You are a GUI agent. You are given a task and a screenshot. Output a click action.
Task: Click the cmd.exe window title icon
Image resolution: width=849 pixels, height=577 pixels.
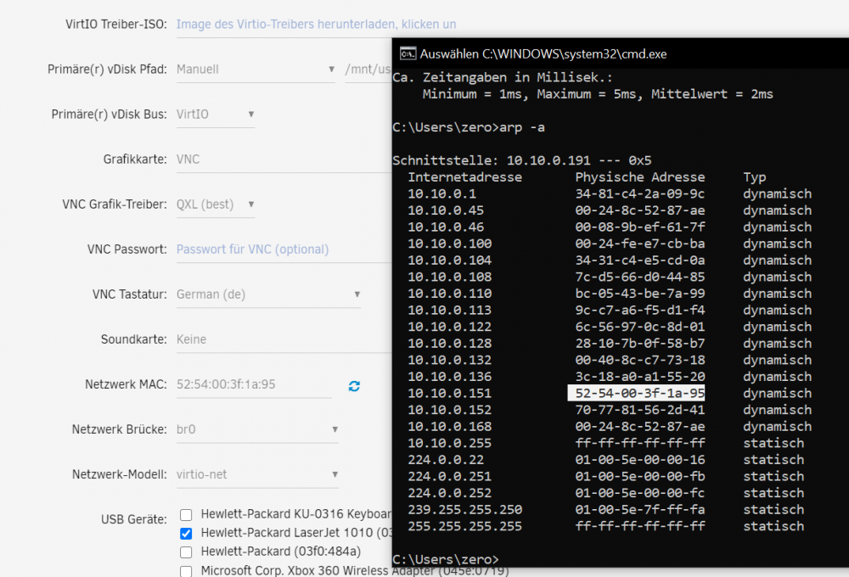(408, 53)
